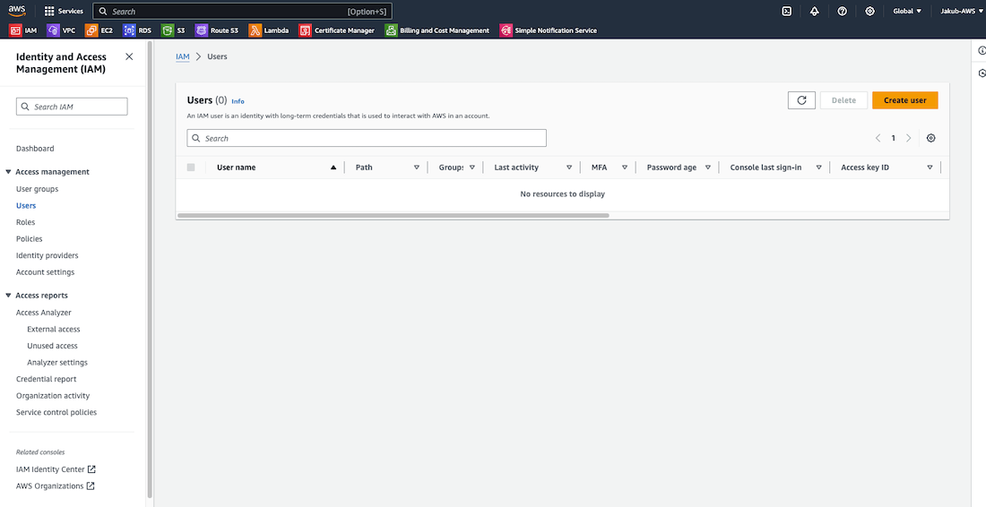Open Analyzer settings
The height and width of the screenshot is (507, 986).
[57, 363]
